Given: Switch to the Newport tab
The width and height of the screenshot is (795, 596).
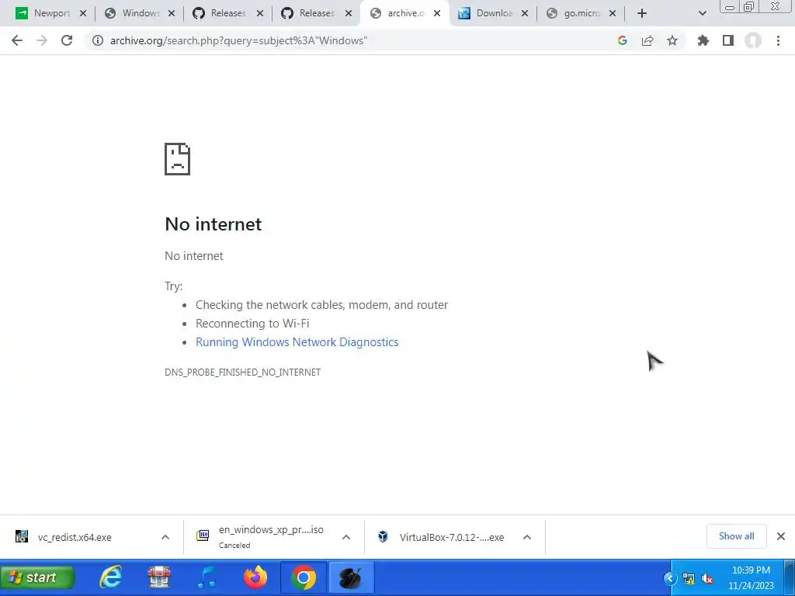Looking at the screenshot, I should 50,13.
